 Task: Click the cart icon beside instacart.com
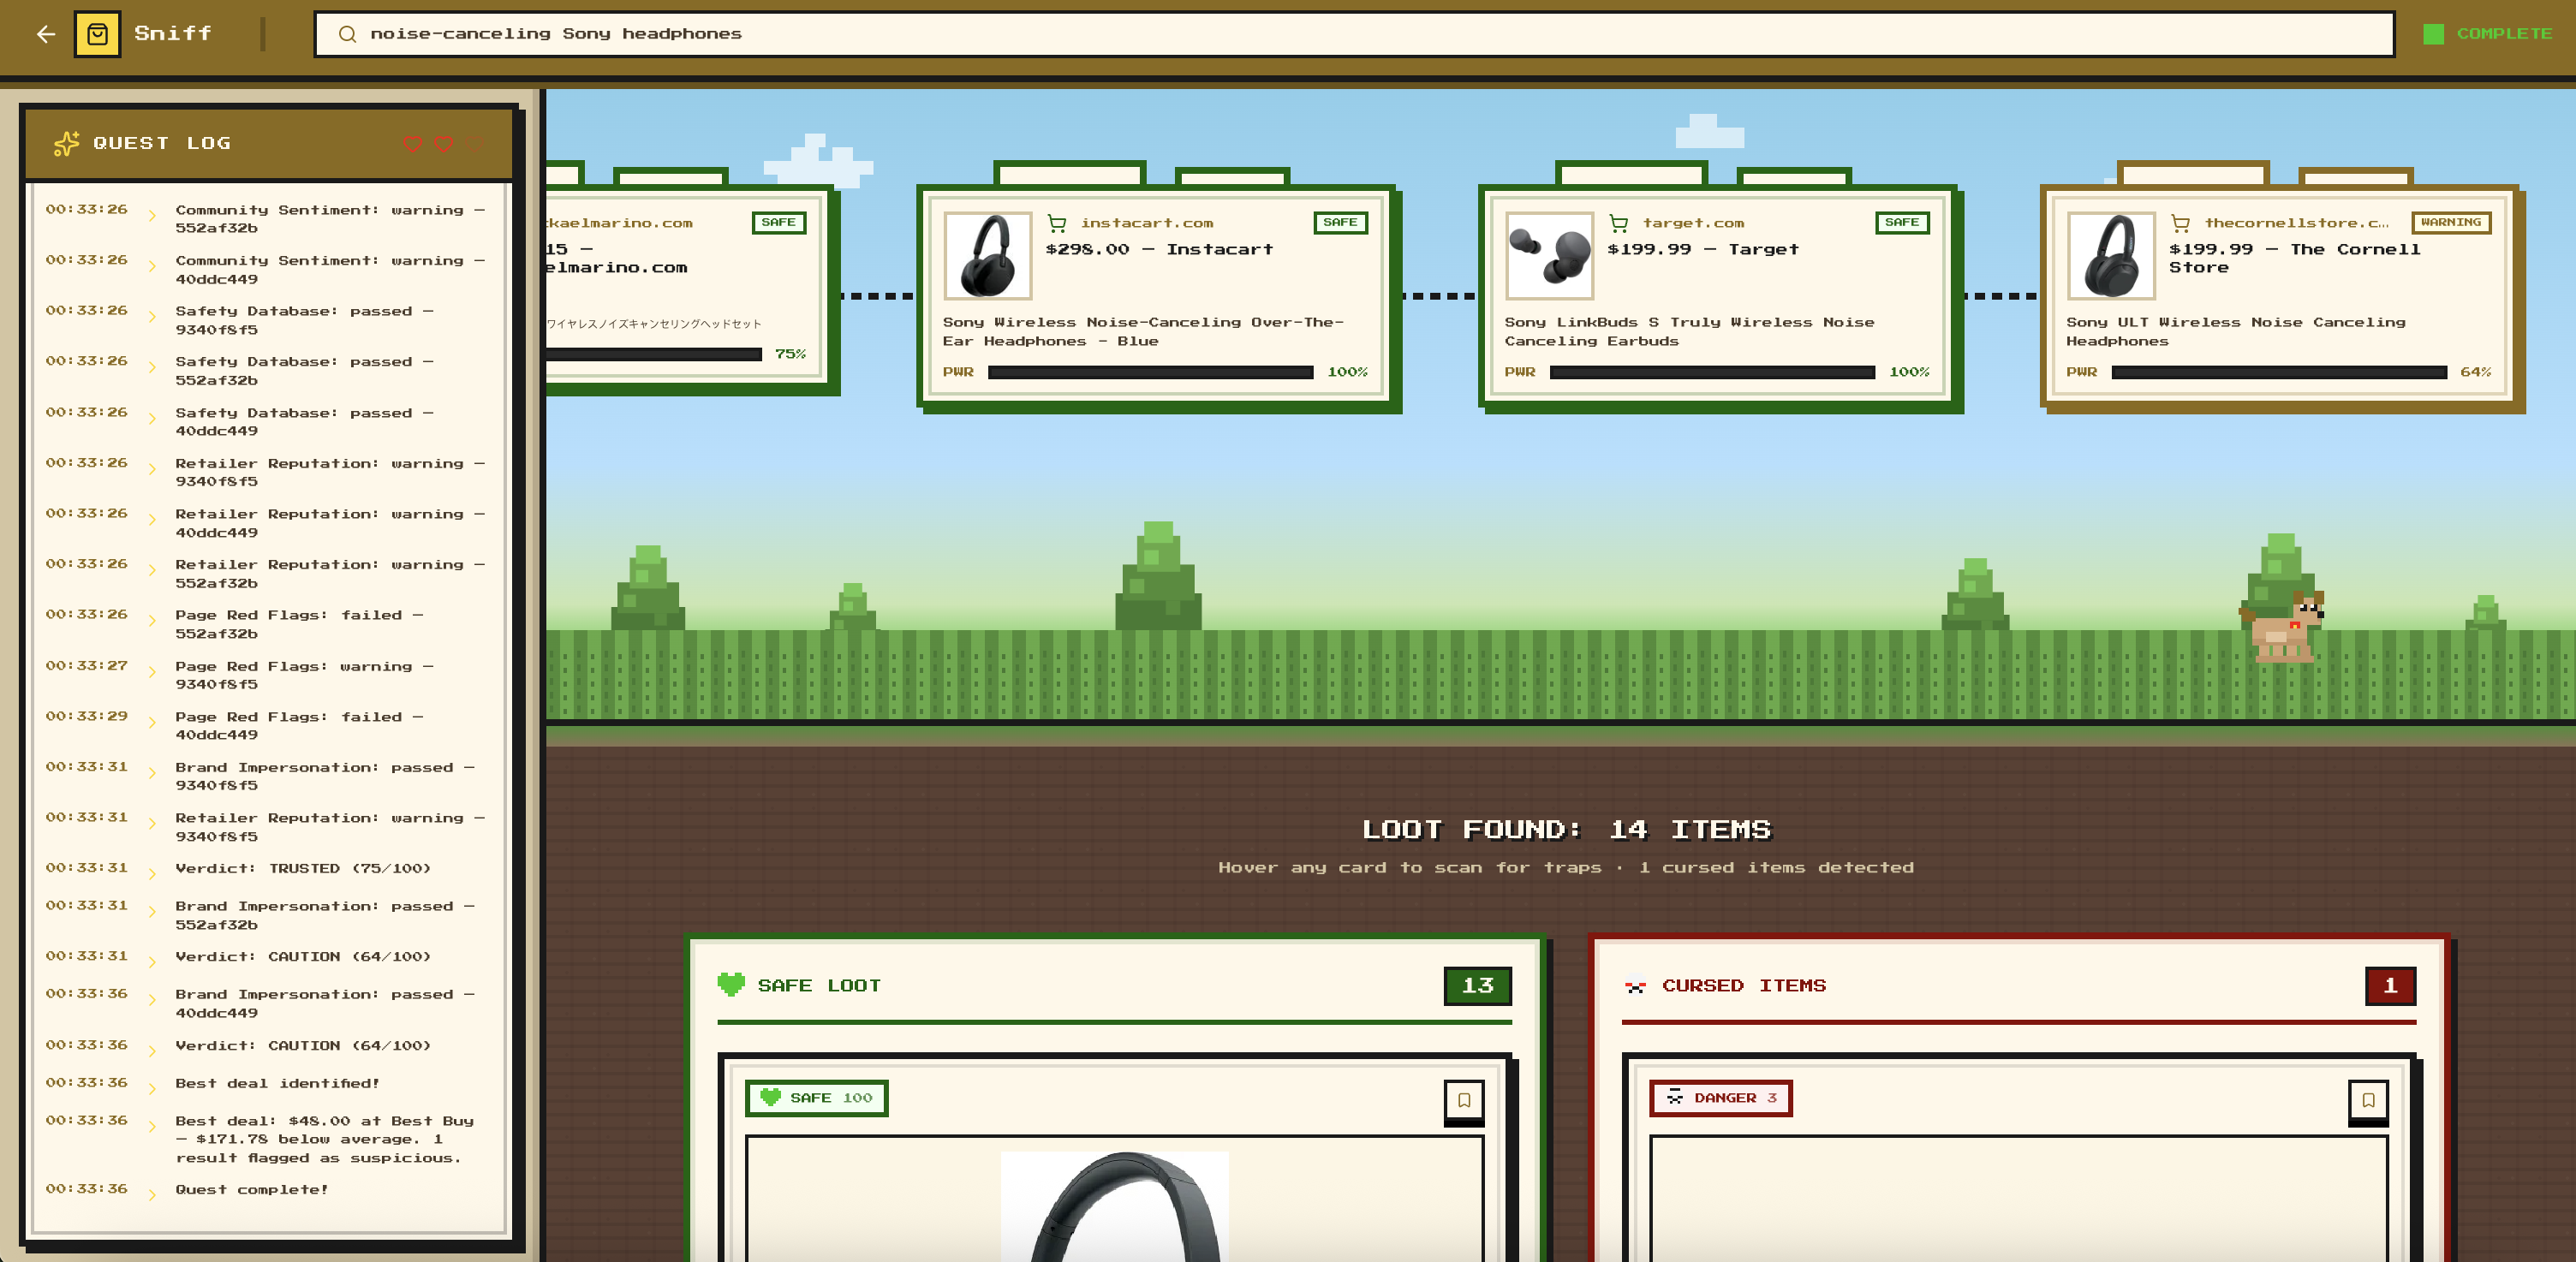coord(1056,224)
